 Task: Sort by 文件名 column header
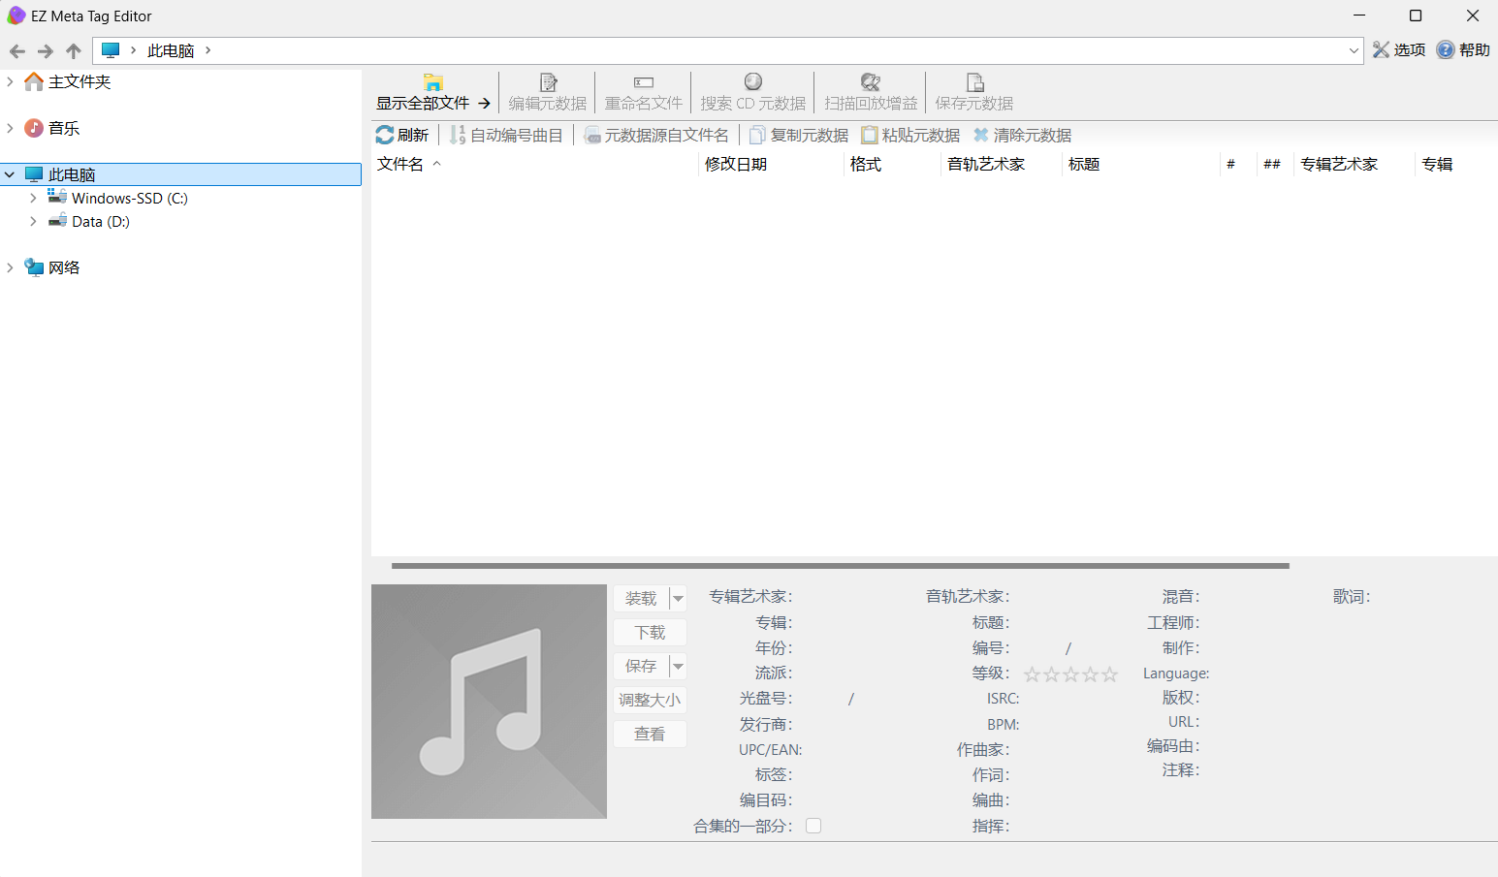click(534, 165)
